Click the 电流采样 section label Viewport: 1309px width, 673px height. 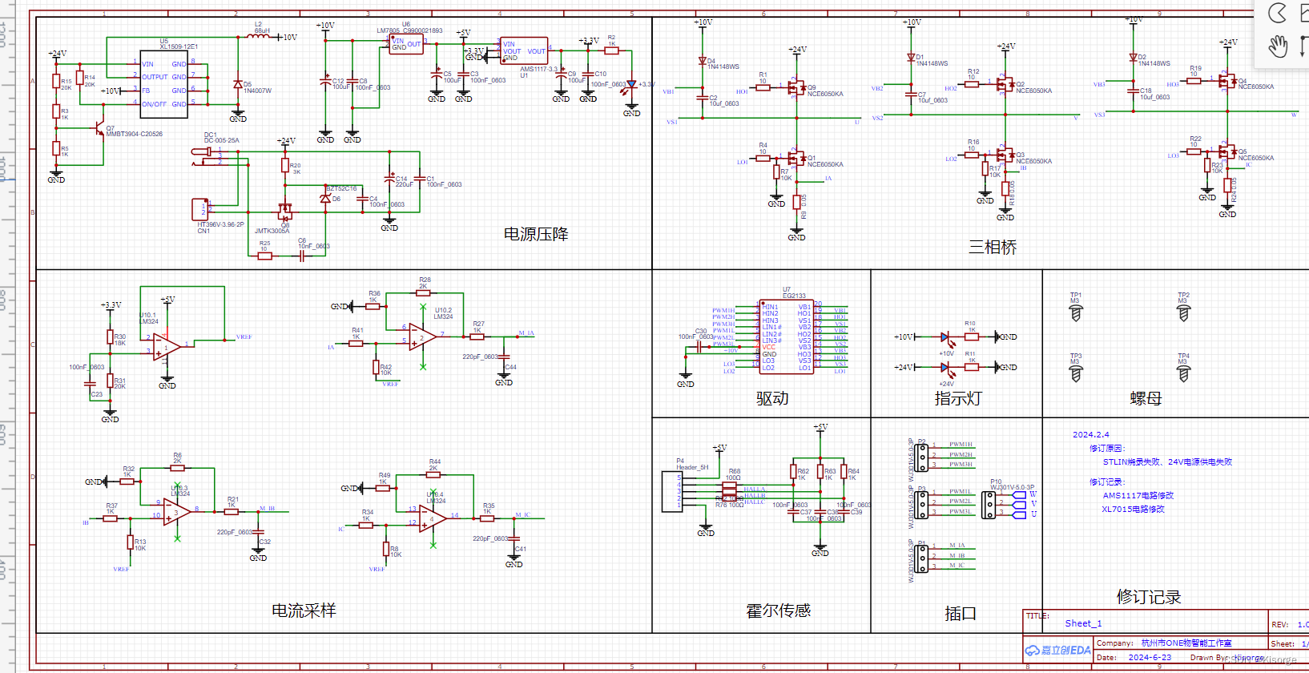304,611
